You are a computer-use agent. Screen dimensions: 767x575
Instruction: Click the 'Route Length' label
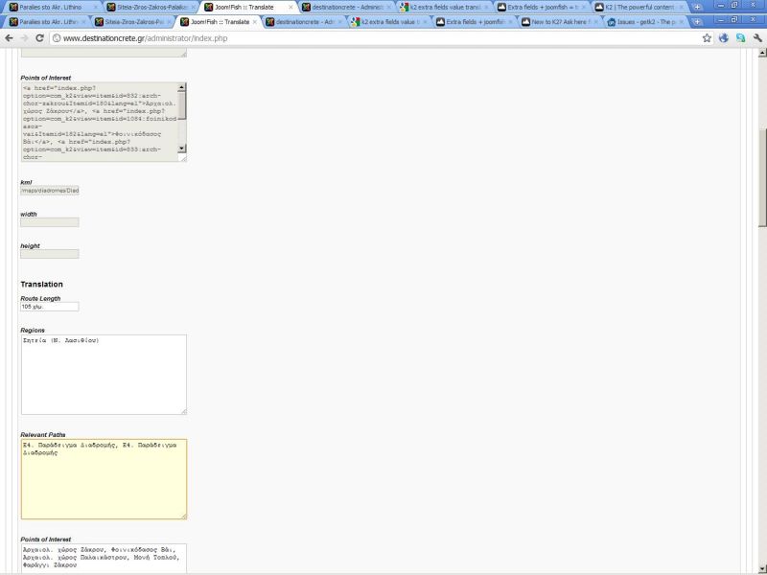point(40,298)
